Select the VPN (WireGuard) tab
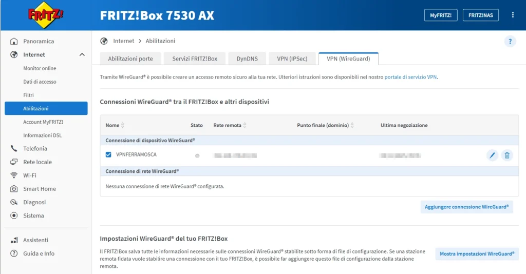 coord(349,58)
